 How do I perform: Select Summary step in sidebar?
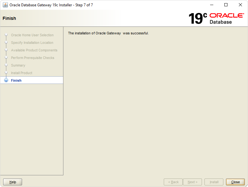pos(18,65)
